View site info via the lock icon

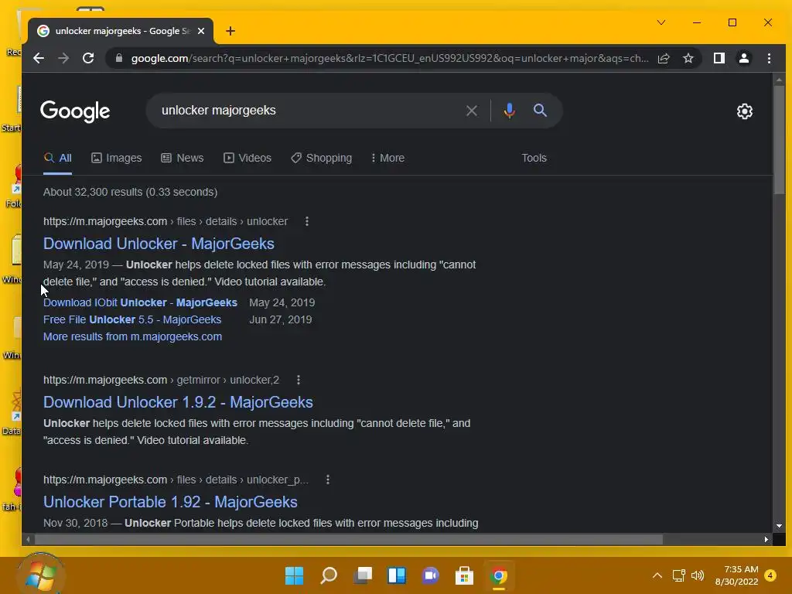[119, 58]
